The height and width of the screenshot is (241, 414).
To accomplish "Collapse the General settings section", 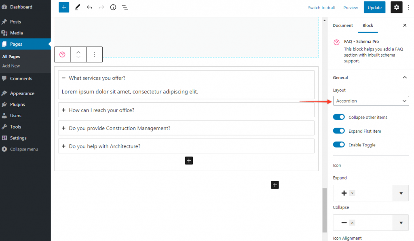I will pos(405,77).
